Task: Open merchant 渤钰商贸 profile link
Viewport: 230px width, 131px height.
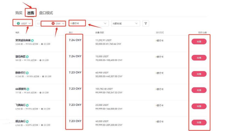Action: [x=20, y=56]
